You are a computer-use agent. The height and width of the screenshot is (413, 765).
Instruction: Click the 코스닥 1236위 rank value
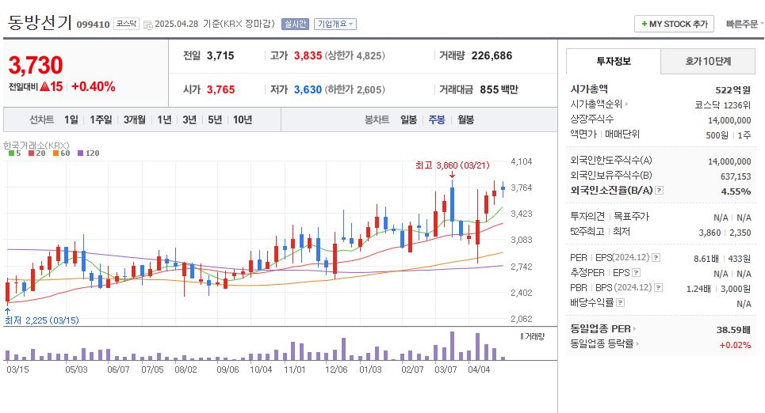click(722, 105)
